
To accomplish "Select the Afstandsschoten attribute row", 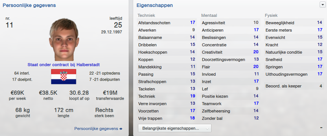I will point(167,23).
